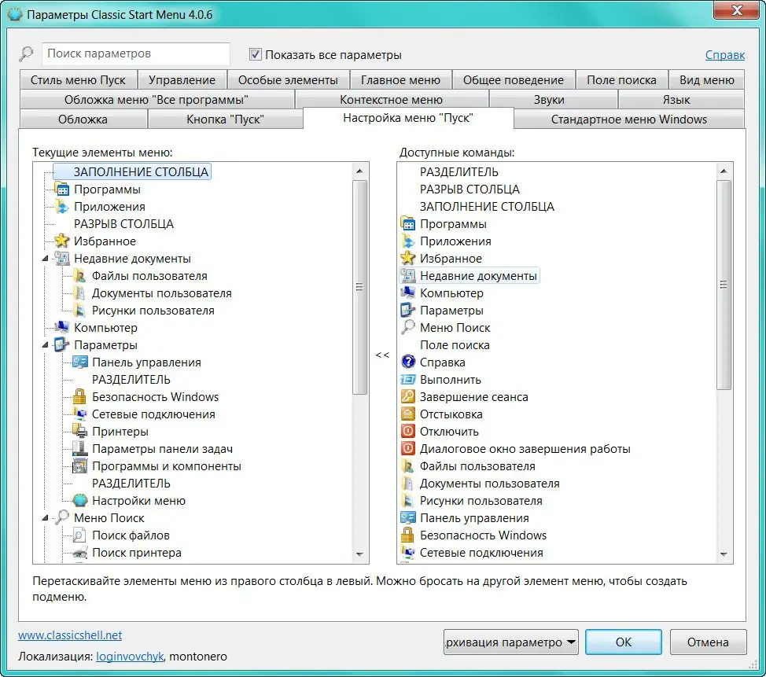The image size is (766, 677).
Task: Close the Classic Start Menu settings window
Action: pos(737,10)
